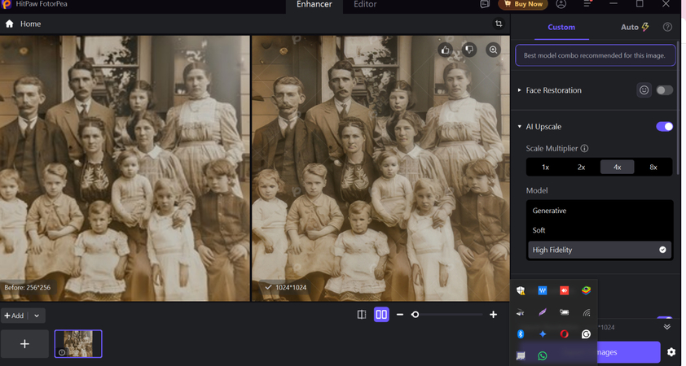Open the red square tray icon
Image resolution: width=686 pixels, height=366 pixels.
tap(565, 290)
